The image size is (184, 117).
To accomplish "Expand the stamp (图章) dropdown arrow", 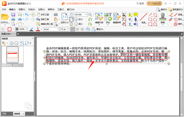I will click(163, 25).
